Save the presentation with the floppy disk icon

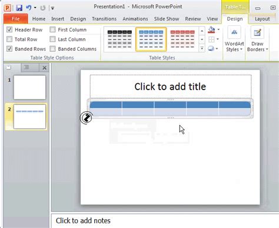[x=19, y=8]
